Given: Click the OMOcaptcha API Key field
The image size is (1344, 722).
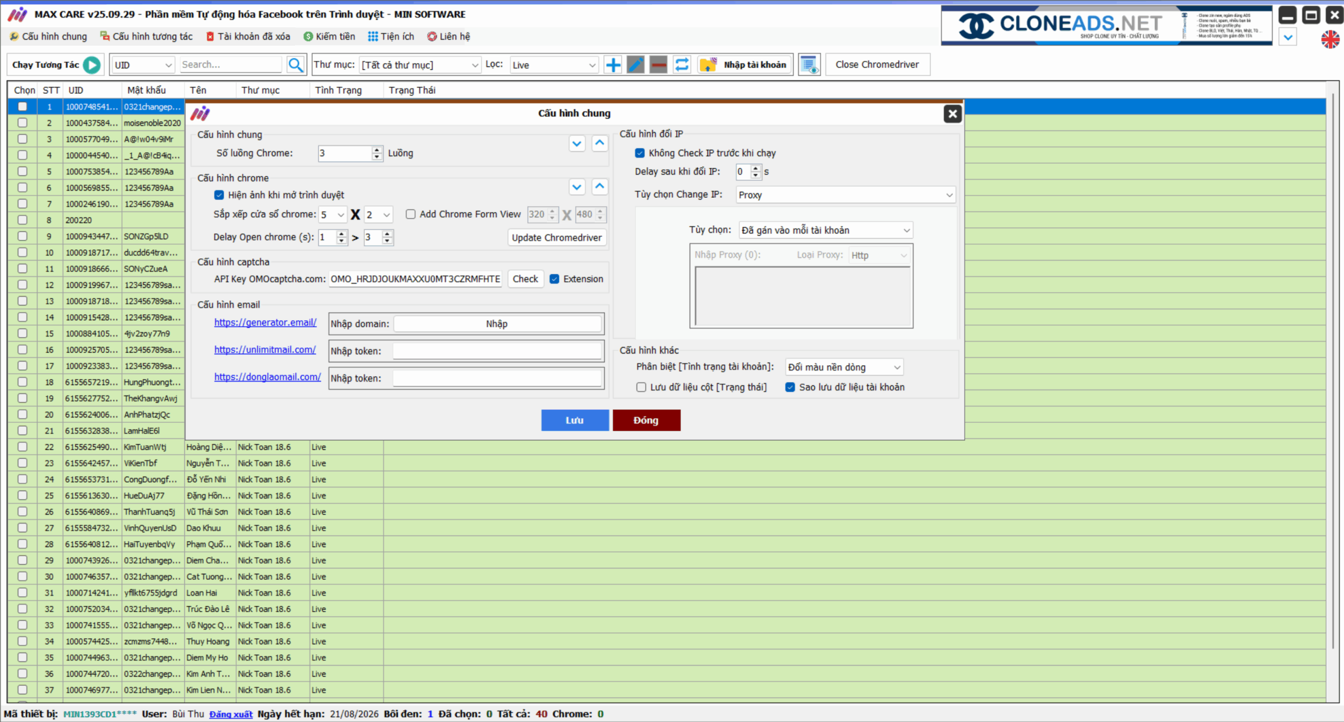Looking at the screenshot, I should pyautogui.click(x=415, y=279).
